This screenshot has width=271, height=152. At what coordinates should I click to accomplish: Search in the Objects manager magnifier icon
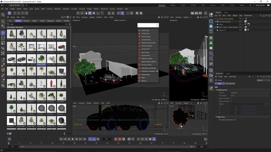(x=261, y=16)
